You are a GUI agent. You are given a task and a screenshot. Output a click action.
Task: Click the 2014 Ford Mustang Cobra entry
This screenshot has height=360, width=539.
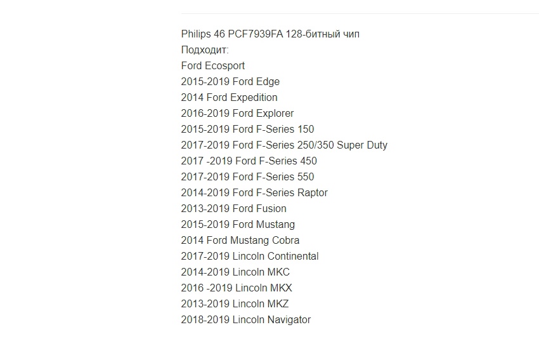pyautogui.click(x=240, y=240)
